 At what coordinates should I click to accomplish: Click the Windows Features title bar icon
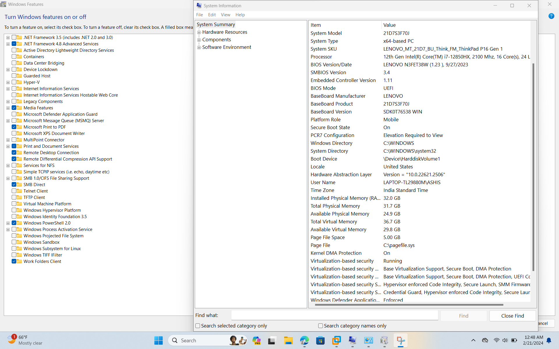pyautogui.click(x=3, y=4)
